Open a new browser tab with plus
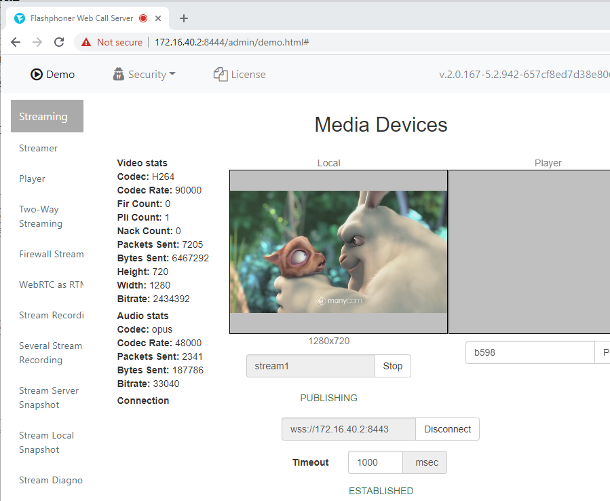The height and width of the screenshot is (501, 610). pyautogui.click(x=184, y=18)
